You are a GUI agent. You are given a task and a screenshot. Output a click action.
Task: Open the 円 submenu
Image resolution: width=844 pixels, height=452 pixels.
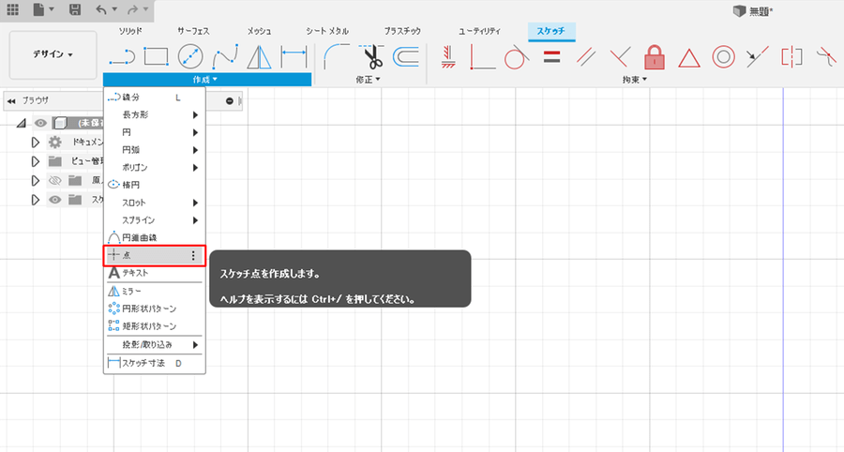coord(154,132)
